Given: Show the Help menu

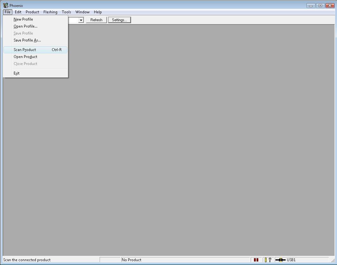Looking at the screenshot, I should click(x=98, y=12).
